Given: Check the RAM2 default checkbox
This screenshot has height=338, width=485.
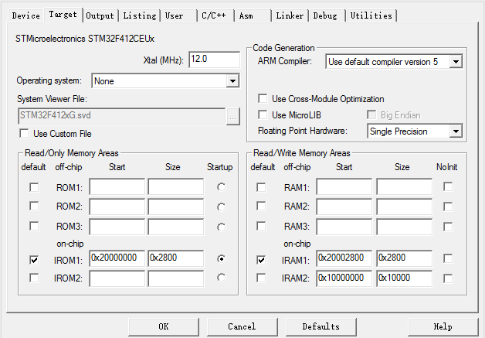Looking at the screenshot, I should point(261,206).
